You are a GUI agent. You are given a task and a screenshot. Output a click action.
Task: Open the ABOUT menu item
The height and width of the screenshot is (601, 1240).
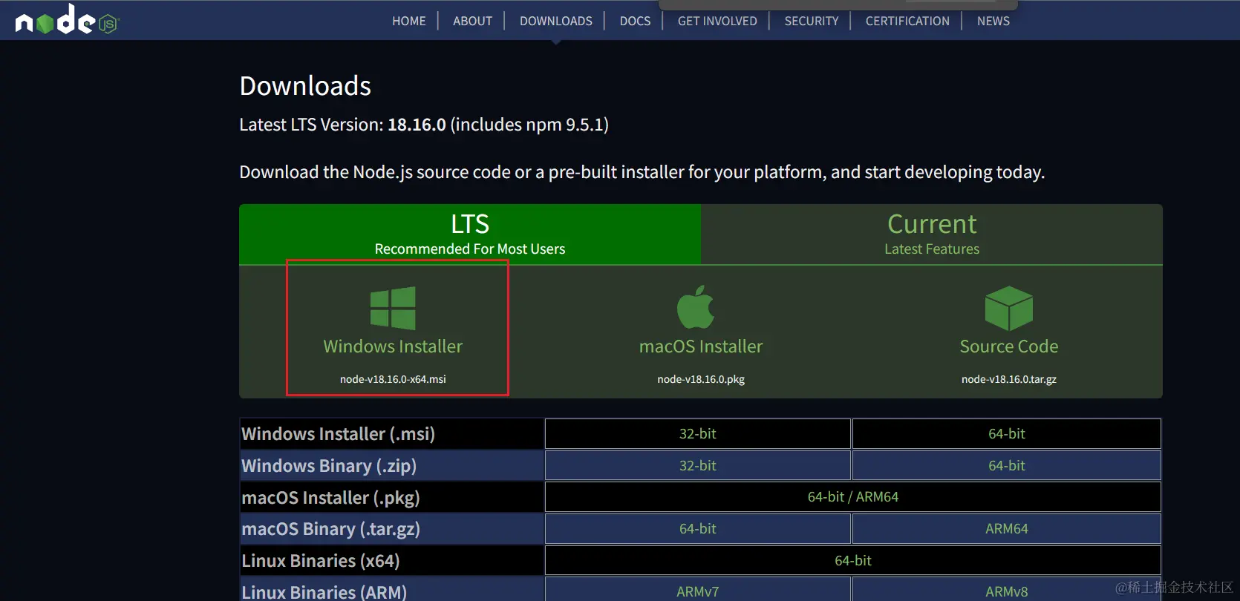[473, 21]
